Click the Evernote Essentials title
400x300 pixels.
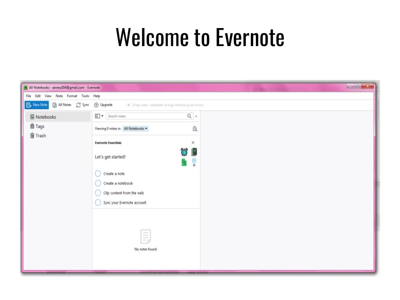point(108,143)
